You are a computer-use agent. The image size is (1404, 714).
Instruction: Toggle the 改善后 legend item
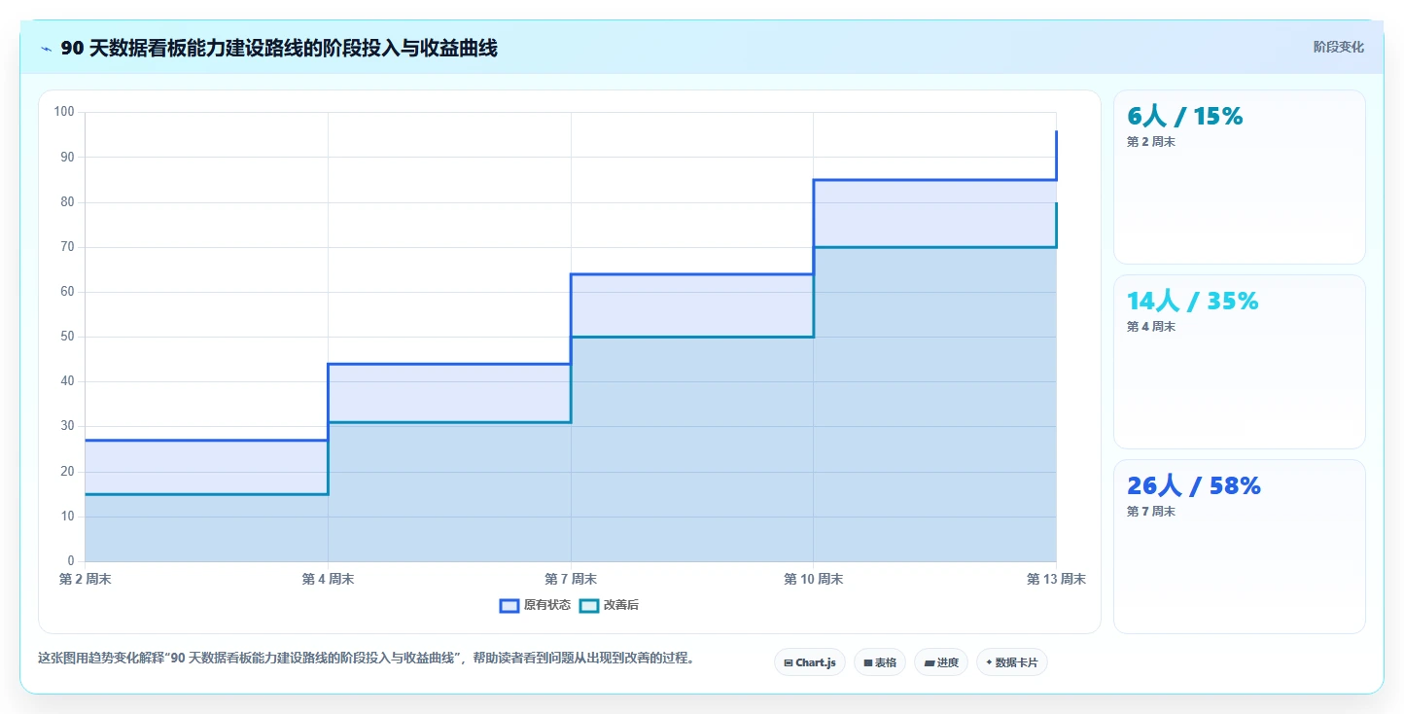(609, 605)
